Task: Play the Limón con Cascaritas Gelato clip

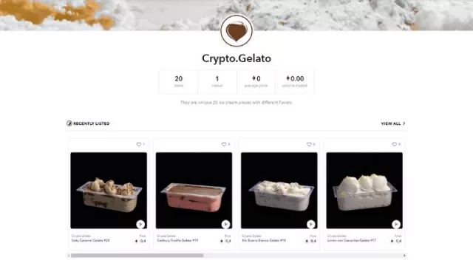Action: pos(396,224)
